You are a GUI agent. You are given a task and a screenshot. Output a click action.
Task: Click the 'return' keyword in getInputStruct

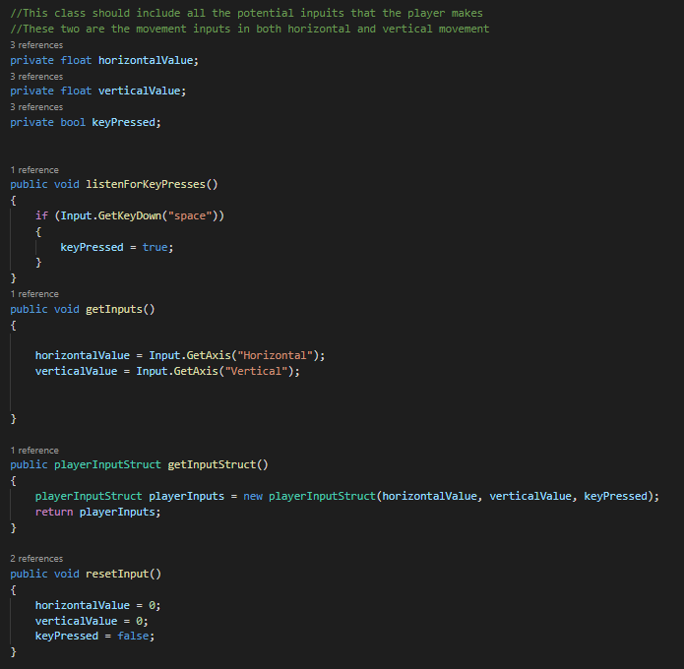54,512
